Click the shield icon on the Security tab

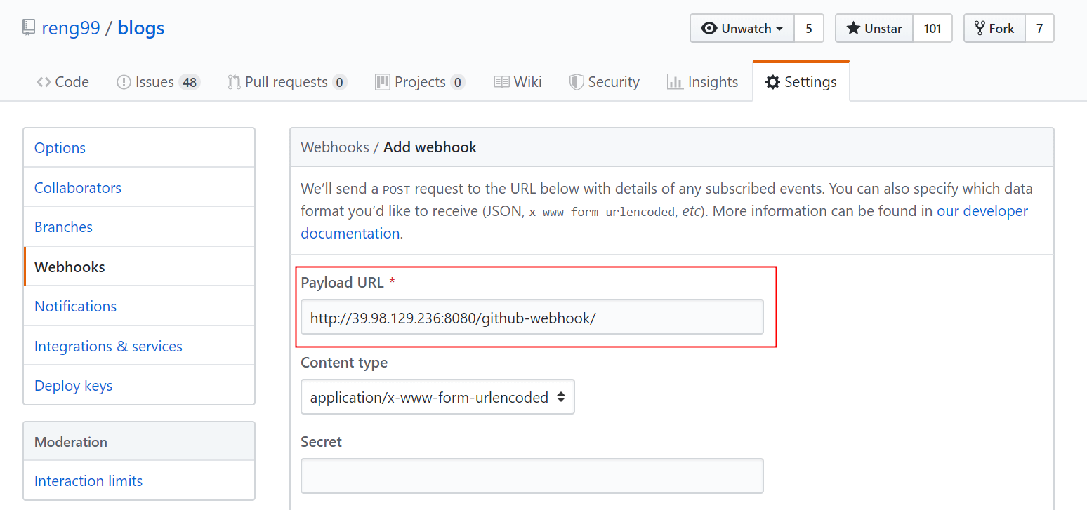click(577, 82)
